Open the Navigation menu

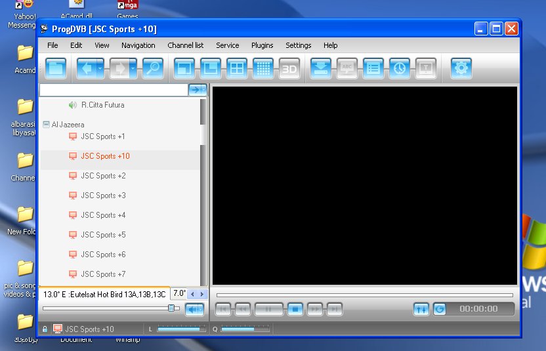tap(138, 45)
